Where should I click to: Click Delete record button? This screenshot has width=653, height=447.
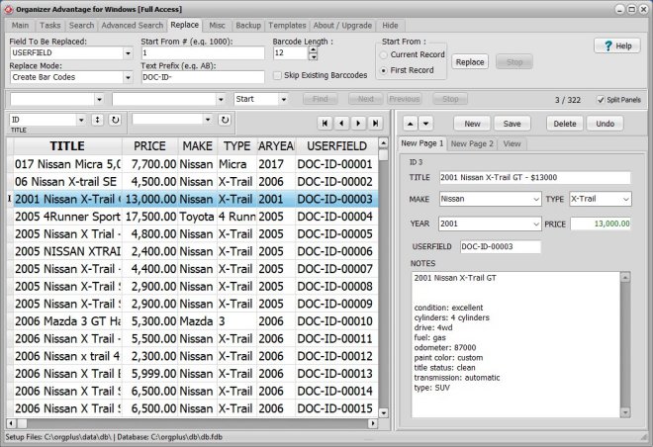tap(565, 124)
